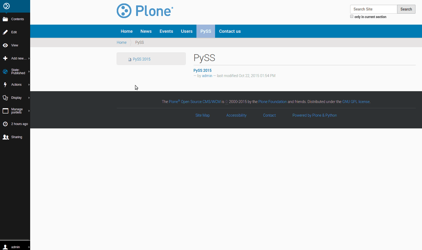422x250 pixels.
Task: Open the Contents folder icon
Action: tap(5, 19)
